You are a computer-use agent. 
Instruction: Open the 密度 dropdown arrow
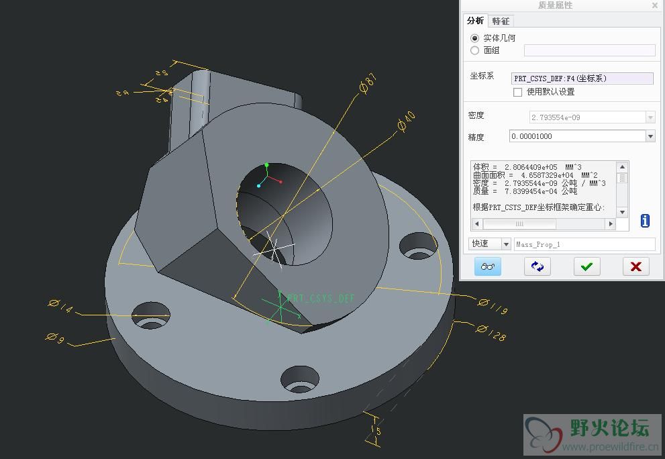pyautogui.click(x=651, y=117)
